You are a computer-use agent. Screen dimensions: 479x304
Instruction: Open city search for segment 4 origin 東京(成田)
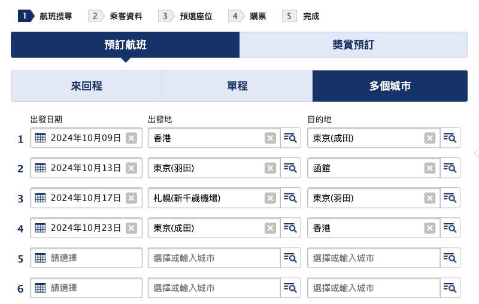[x=290, y=228]
